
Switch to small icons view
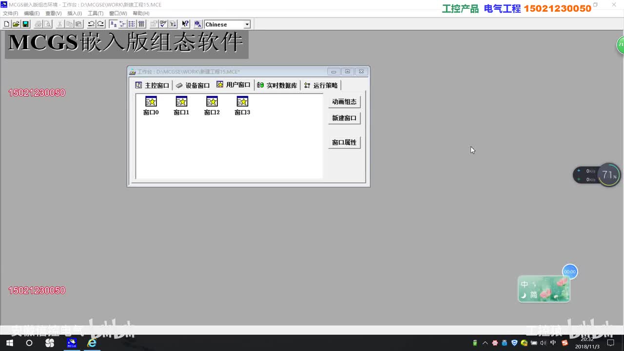123,24
